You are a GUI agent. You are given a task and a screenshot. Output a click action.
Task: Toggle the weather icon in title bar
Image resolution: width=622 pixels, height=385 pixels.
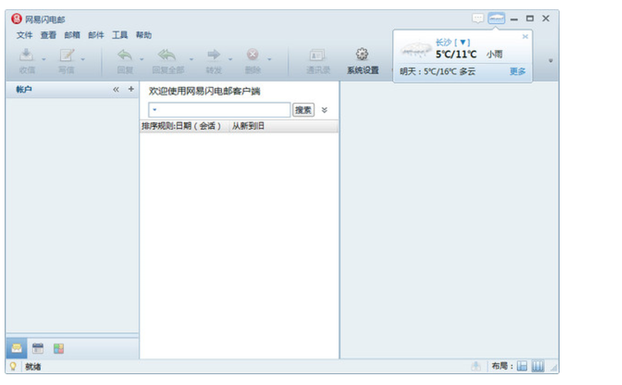(496, 19)
